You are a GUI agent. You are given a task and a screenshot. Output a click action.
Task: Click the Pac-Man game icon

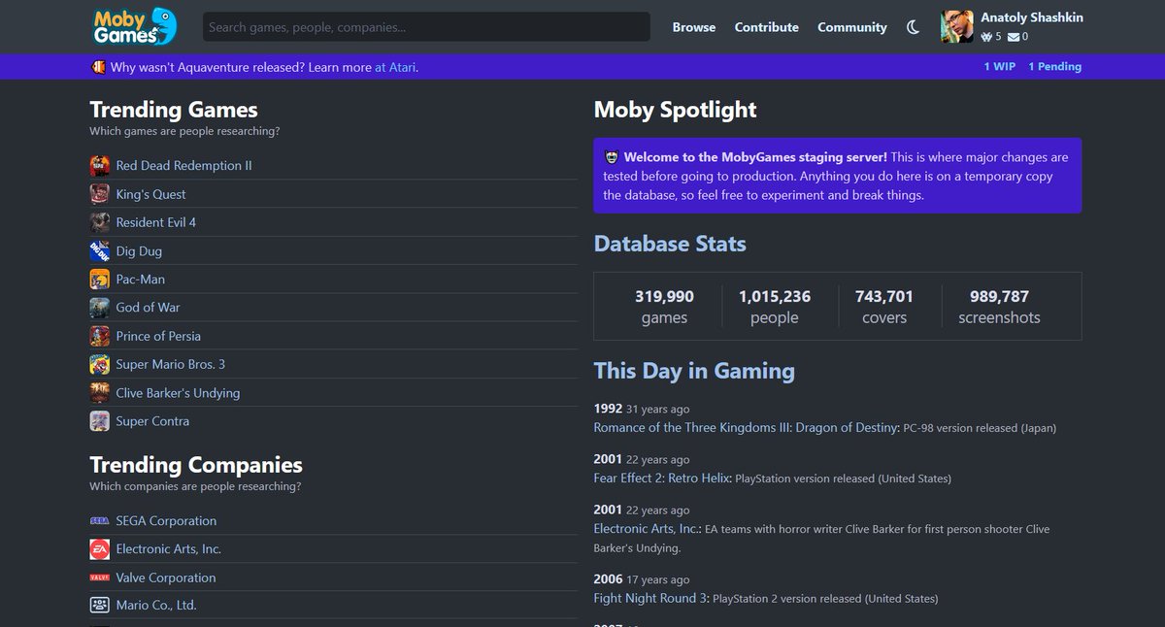(100, 280)
